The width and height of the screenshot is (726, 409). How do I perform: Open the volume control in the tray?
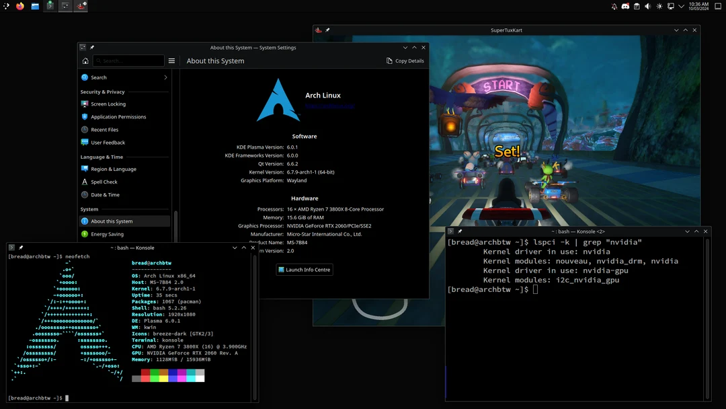647,6
